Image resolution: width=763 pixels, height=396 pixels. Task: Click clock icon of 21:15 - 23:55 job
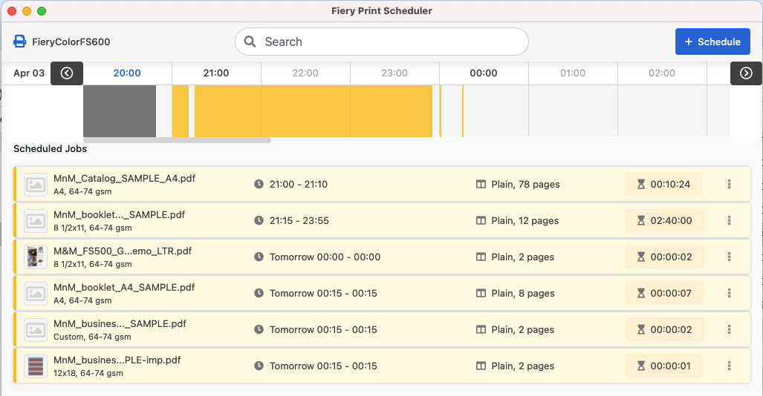tap(259, 220)
